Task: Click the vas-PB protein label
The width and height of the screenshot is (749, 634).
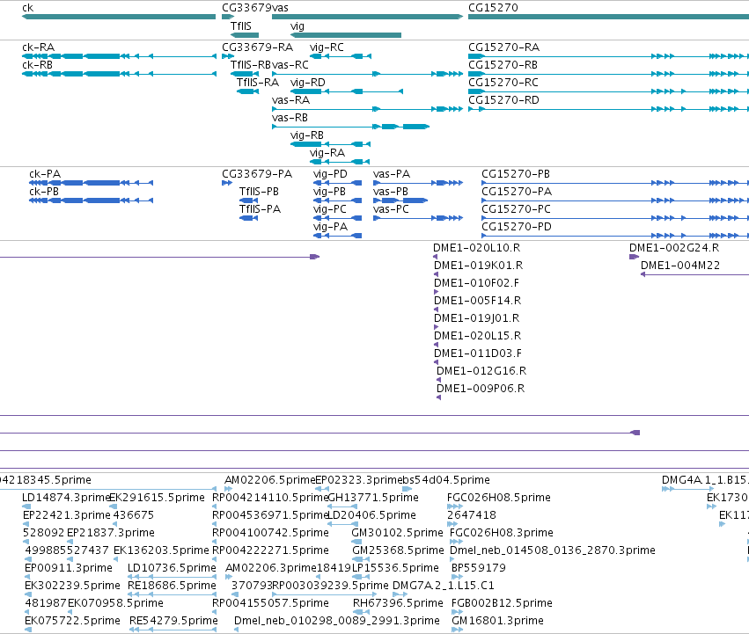Action: click(391, 192)
